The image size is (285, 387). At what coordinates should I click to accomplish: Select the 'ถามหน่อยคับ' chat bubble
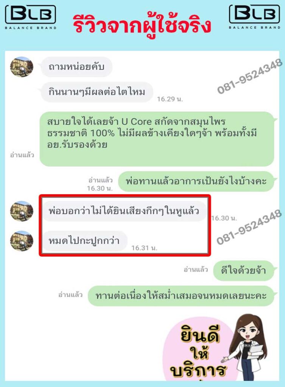click(76, 67)
